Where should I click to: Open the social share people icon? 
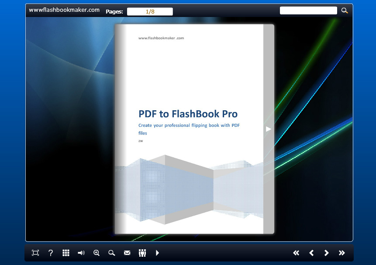(142, 253)
